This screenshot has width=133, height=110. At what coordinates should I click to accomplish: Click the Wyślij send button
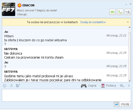(125, 104)
